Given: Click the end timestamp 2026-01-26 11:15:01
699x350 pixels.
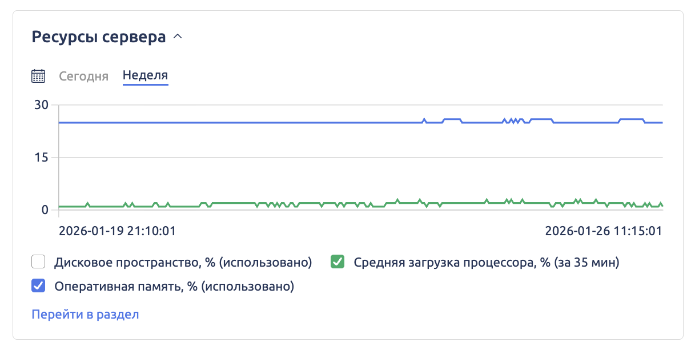Looking at the screenshot, I should 604,231.
